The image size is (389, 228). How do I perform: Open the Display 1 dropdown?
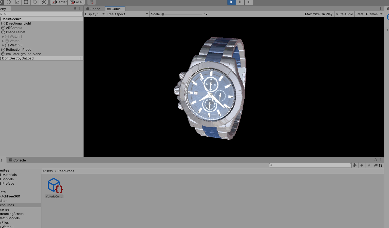coord(95,14)
